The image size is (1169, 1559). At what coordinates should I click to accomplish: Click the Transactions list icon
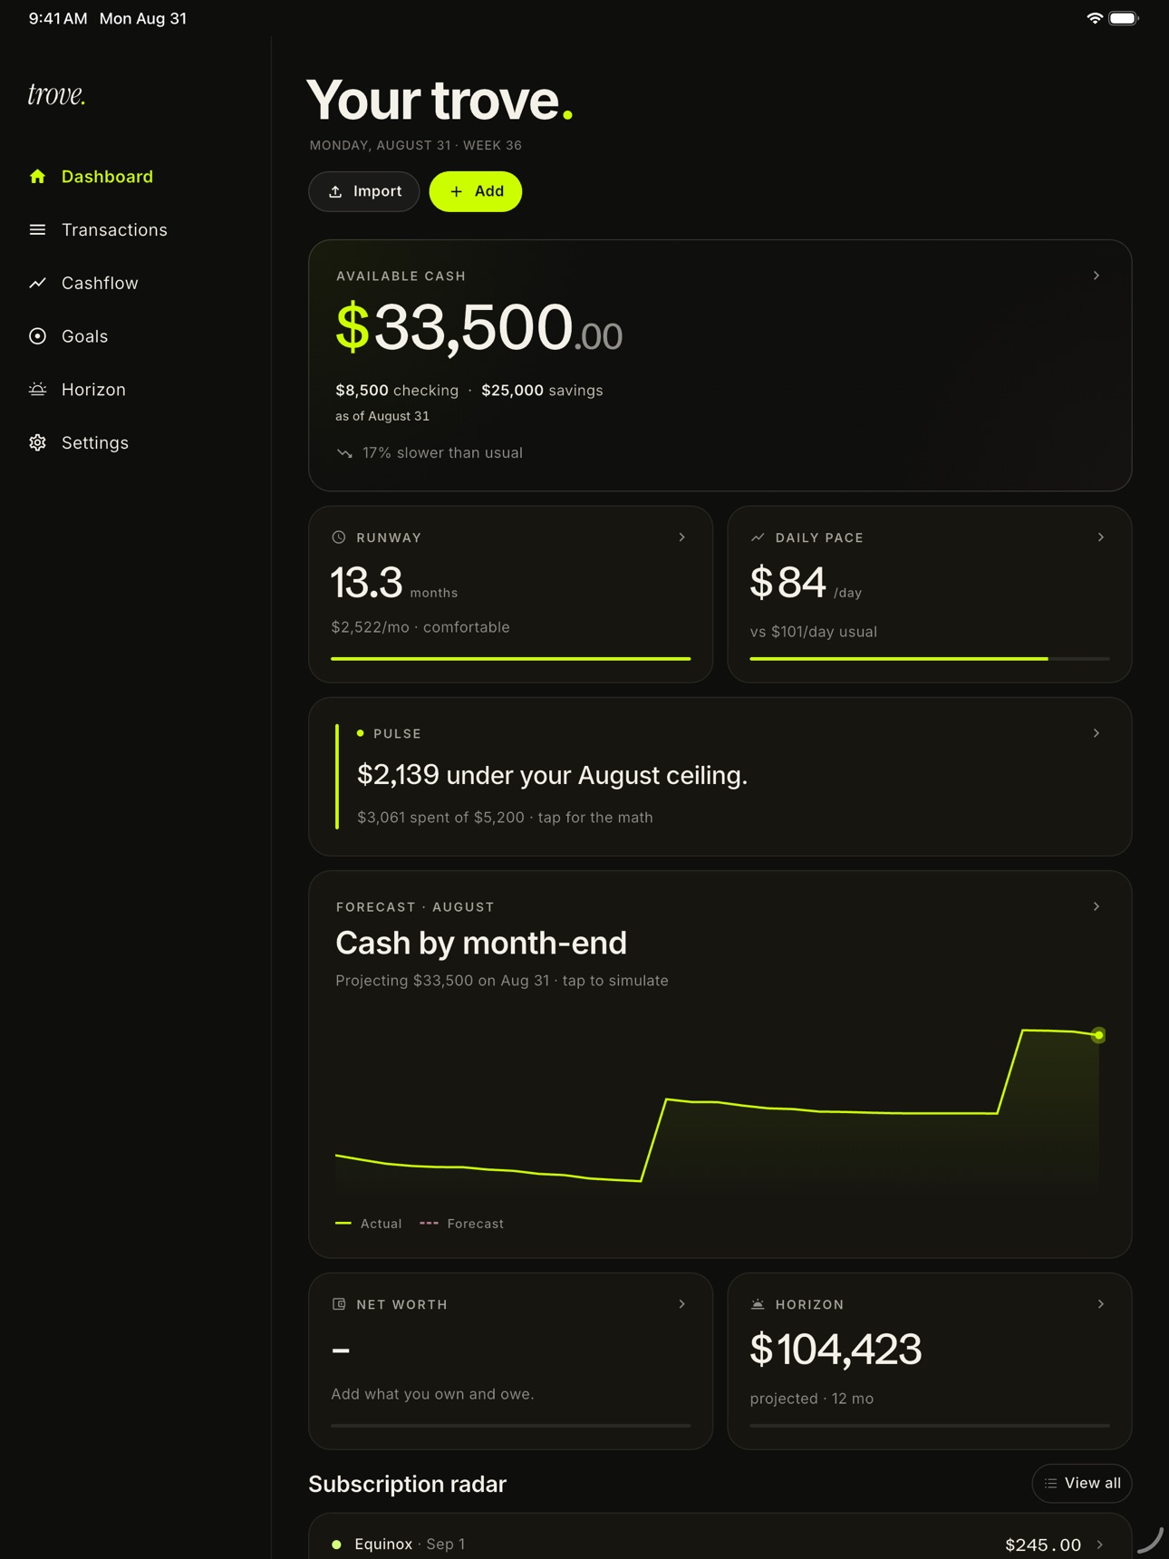37,230
